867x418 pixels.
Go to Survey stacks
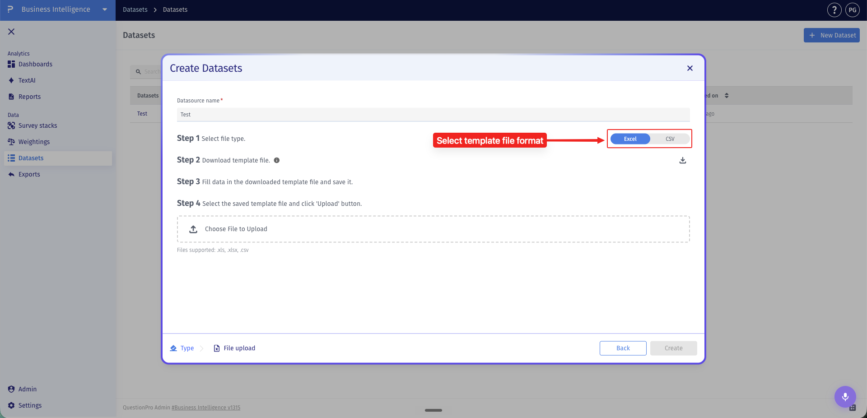(37, 125)
